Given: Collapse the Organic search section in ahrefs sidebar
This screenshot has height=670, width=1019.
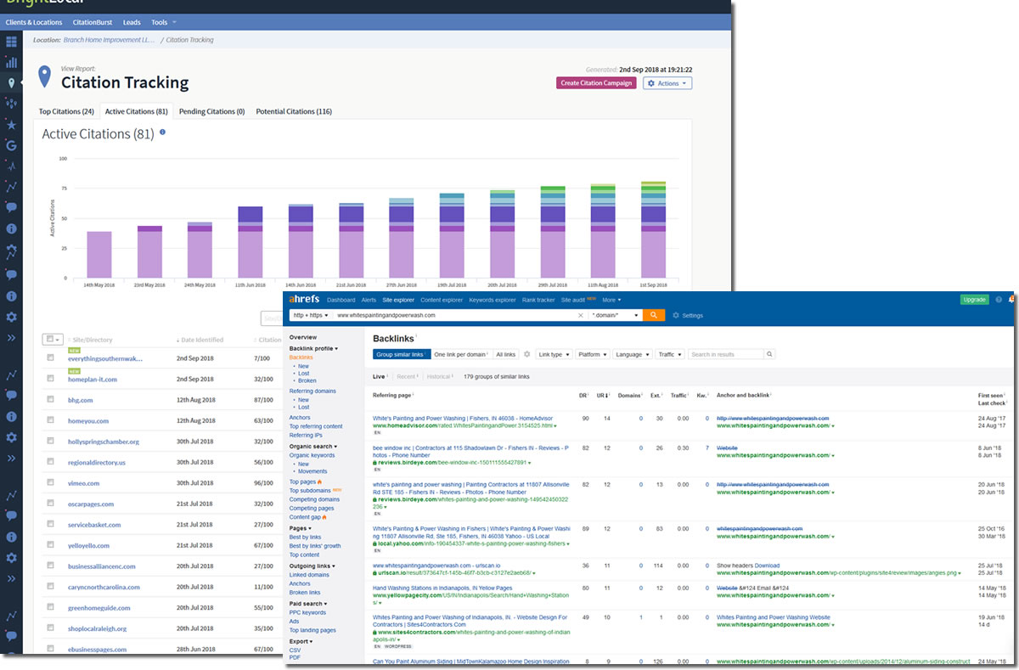Looking at the screenshot, I should 313,446.
